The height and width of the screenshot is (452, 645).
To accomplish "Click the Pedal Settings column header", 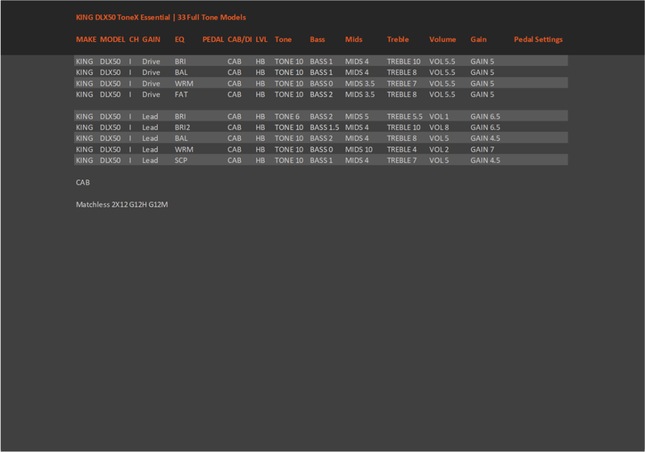I will tap(538, 40).
